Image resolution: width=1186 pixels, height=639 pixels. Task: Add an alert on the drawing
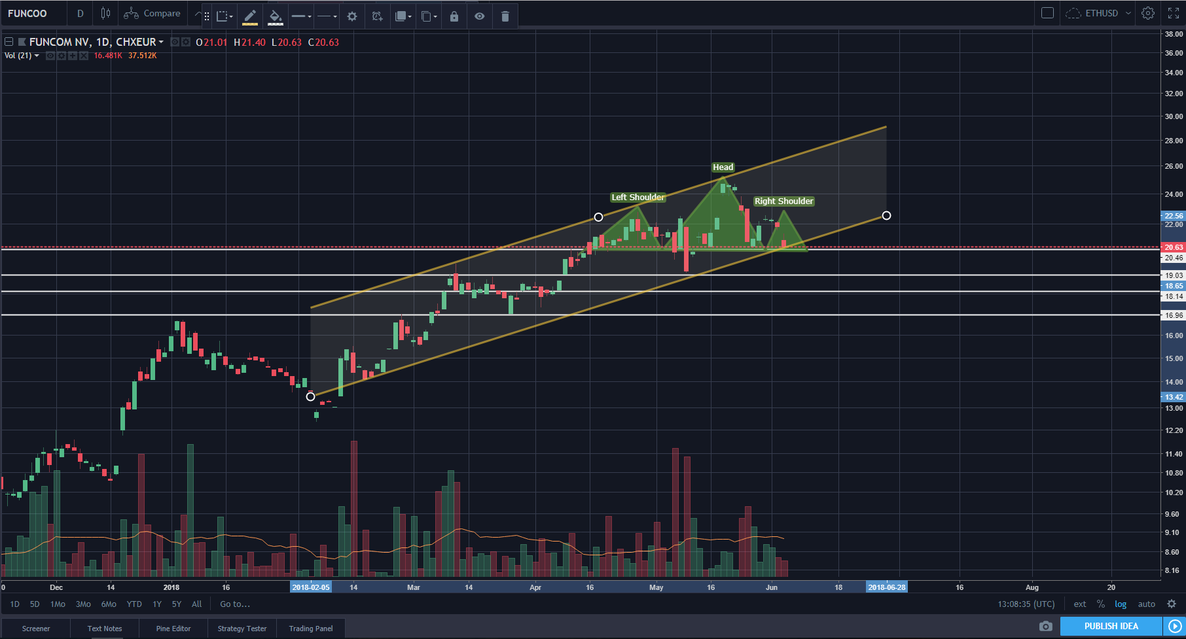click(377, 16)
